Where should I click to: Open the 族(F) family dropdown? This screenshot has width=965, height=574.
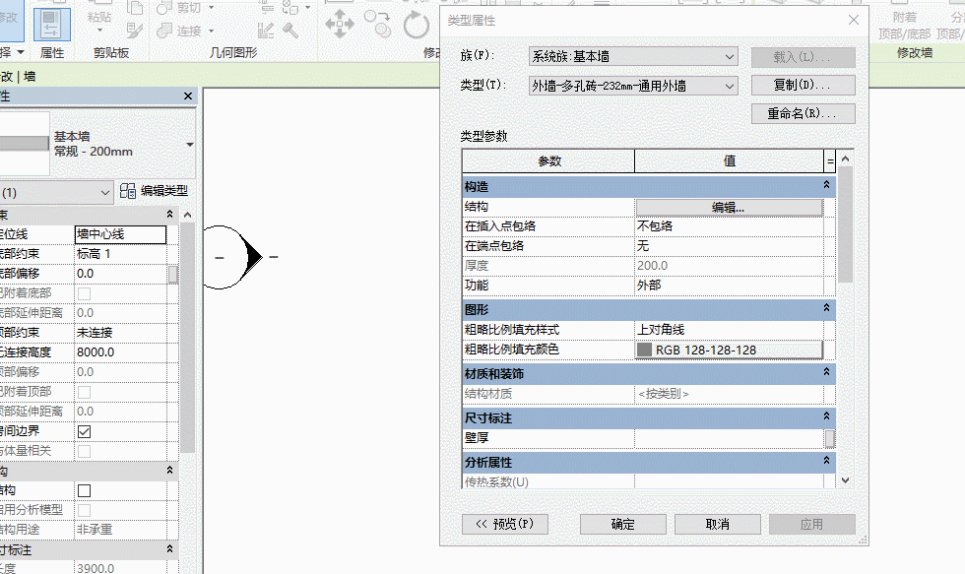click(x=729, y=56)
